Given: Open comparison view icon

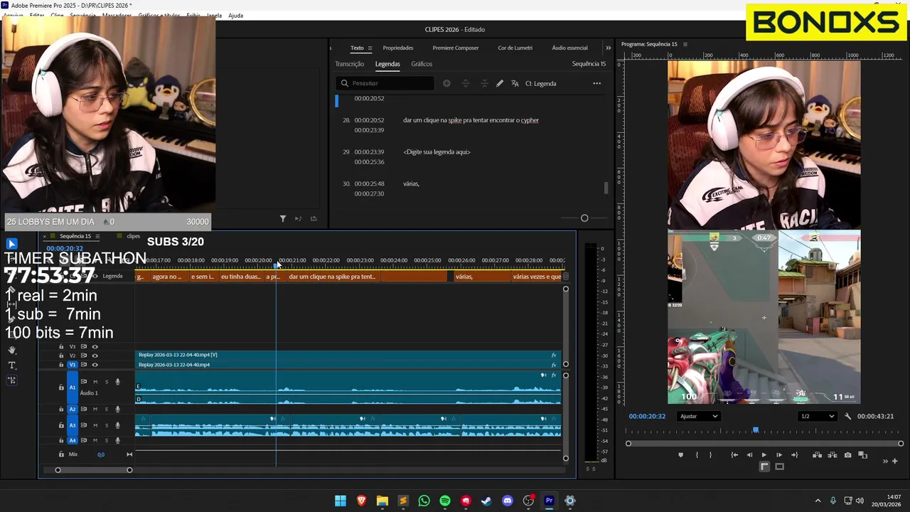Looking at the screenshot, I should 863,455.
